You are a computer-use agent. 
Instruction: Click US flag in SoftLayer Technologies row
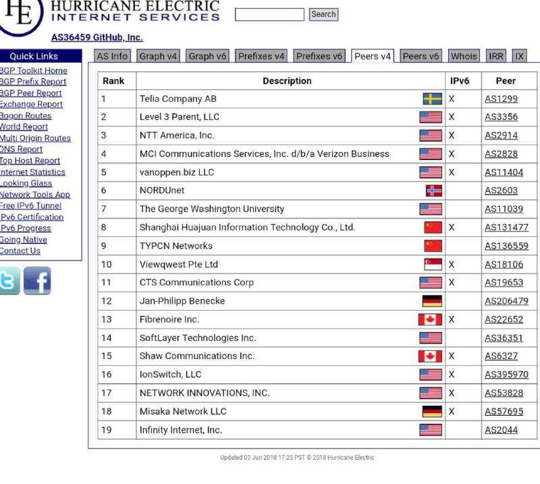coord(431,338)
